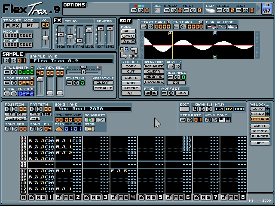
Task: Switch the tracker mode to FLEX
Action: coord(12,26)
